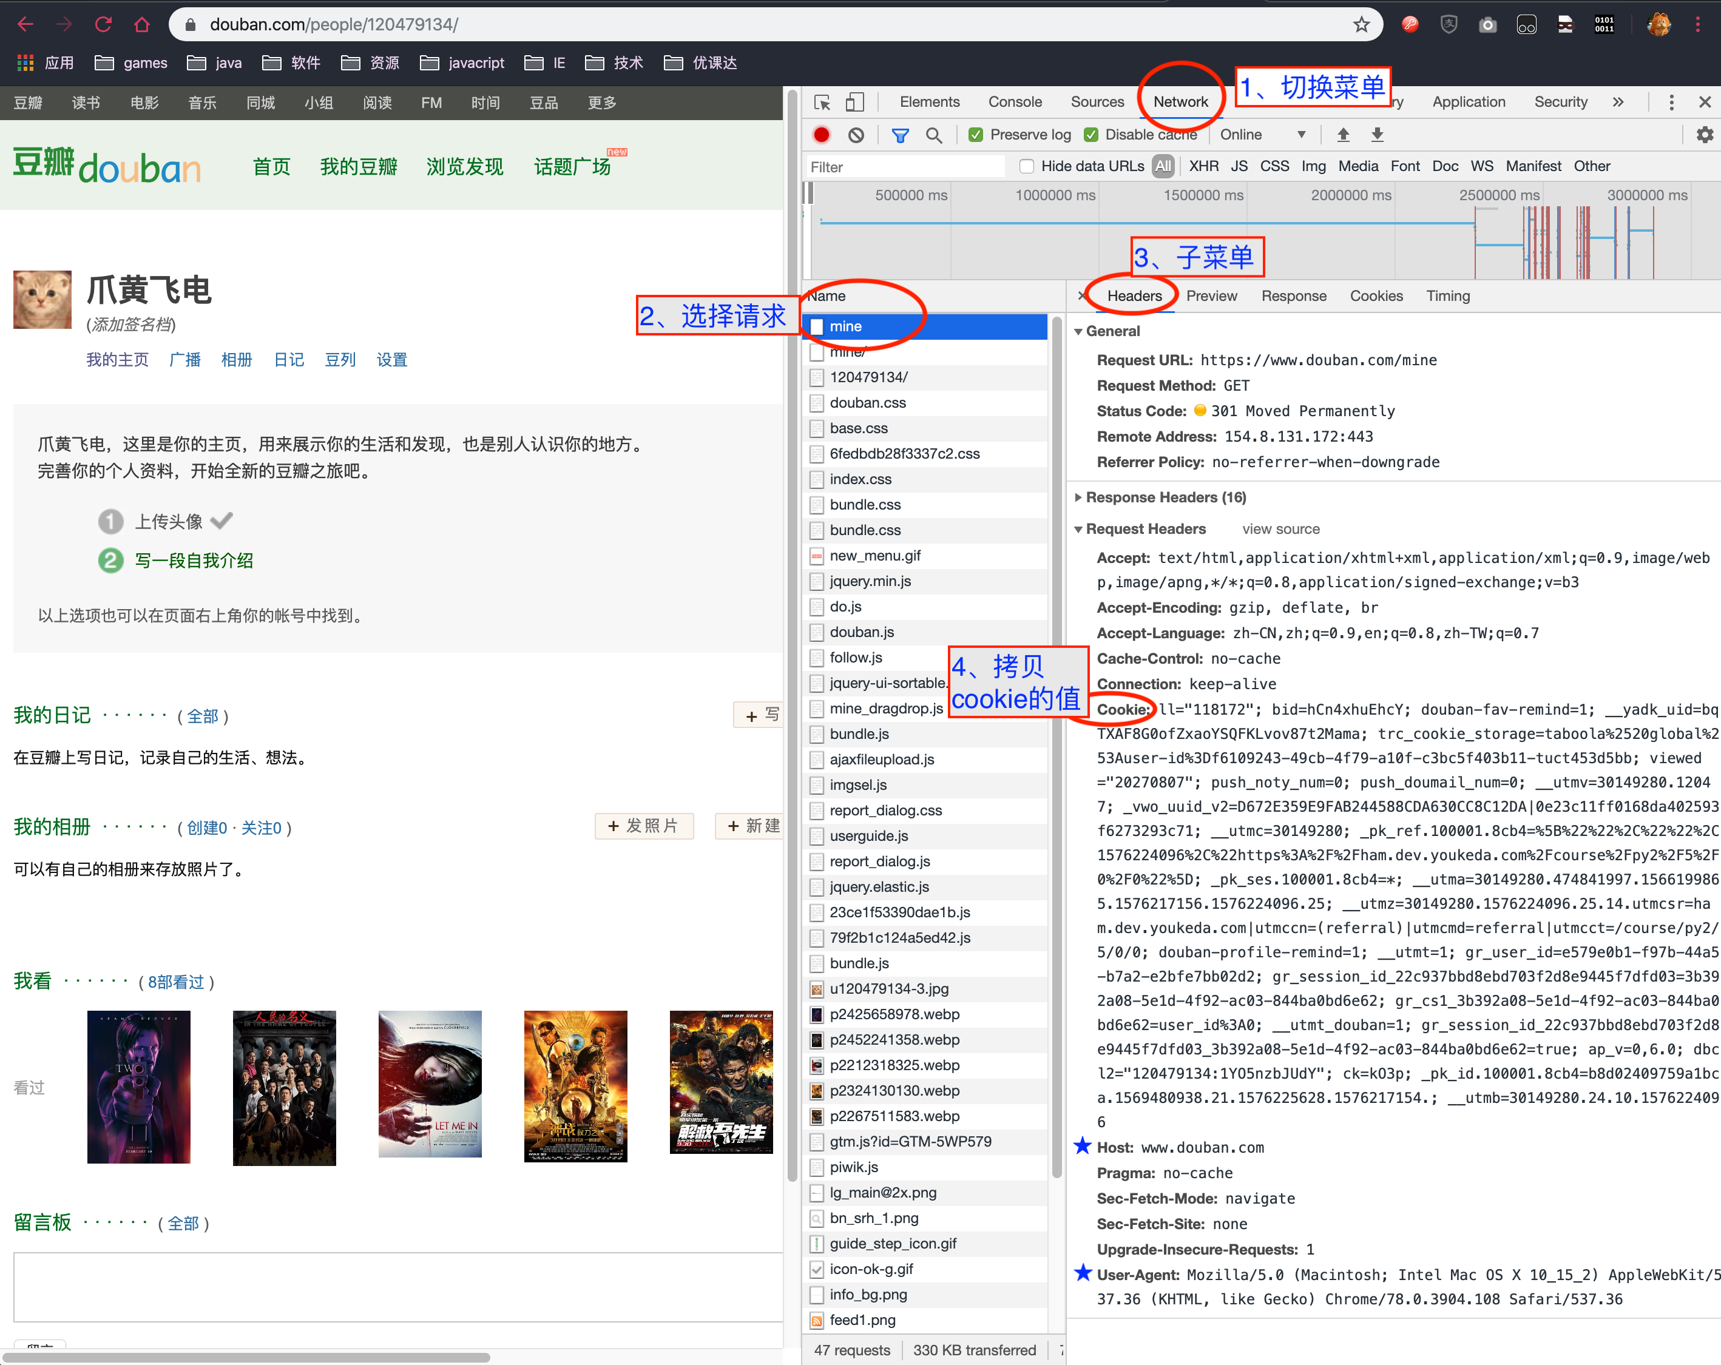Open the Sources tab
This screenshot has width=1721, height=1365.
pyautogui.click(x=1097, y=102)
